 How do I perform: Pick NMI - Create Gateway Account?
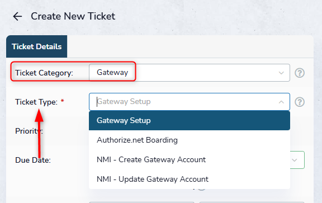tap(190, 159)
